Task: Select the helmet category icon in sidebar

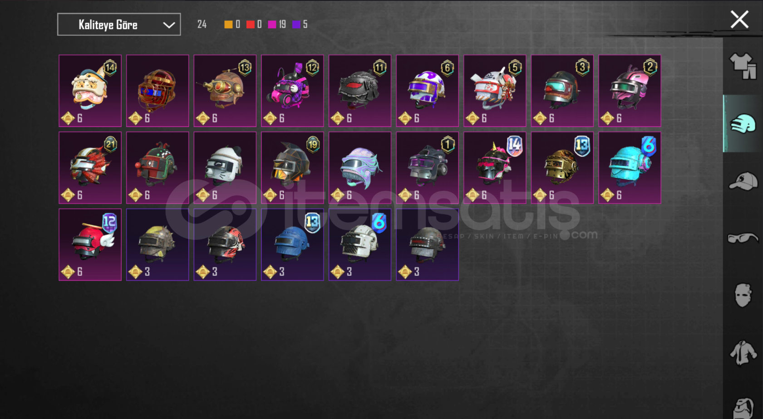Action: [743, 124]
